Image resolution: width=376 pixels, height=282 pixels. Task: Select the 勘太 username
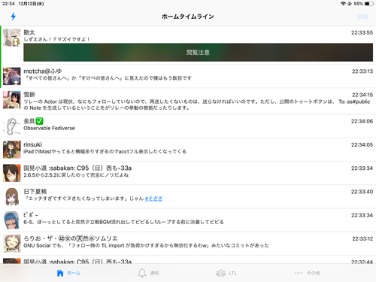29,32
